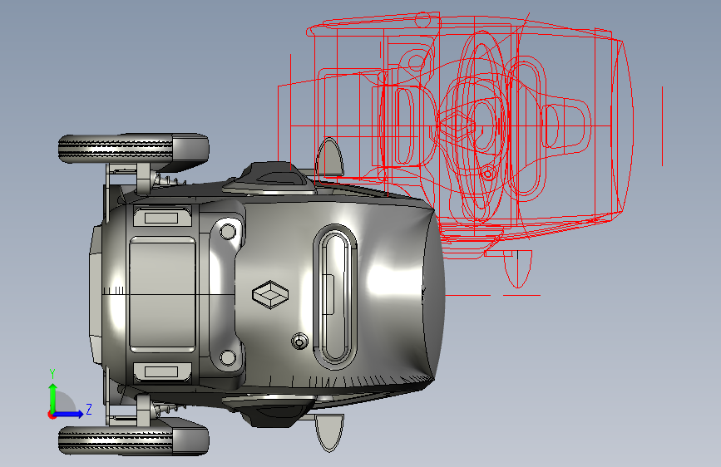The image size is (721, 467).
Task: Click the small round cap beside the oval slot
Action: tap(300, 342)
